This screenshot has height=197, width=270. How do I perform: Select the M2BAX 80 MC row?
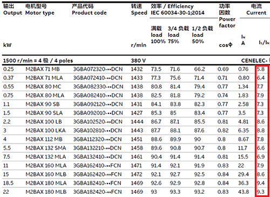tap(135, 87)
